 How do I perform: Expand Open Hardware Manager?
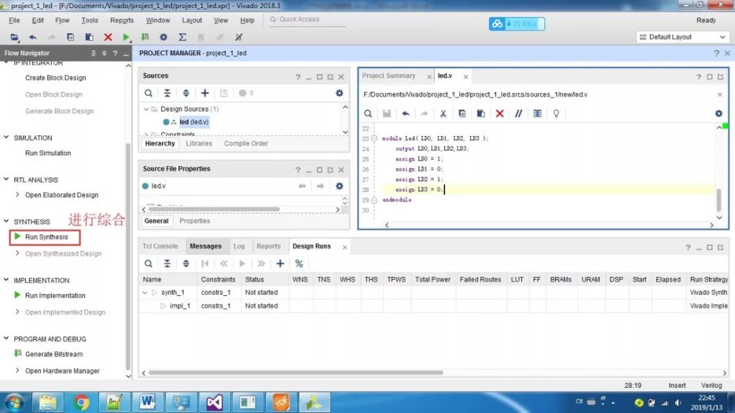point(17,370)
